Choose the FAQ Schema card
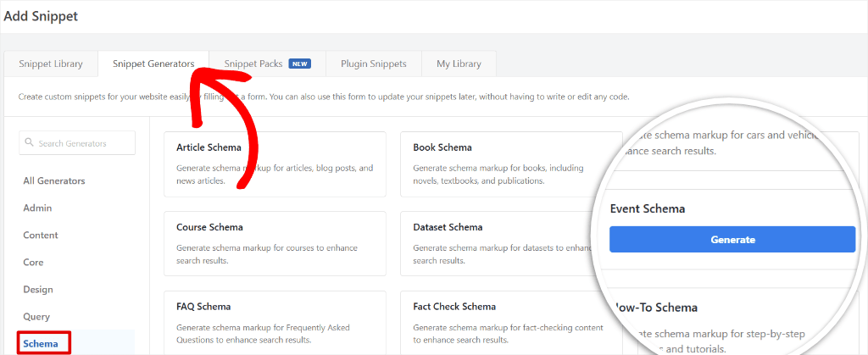868x355 pixels. pyautogui.click(x=275, y=323)
